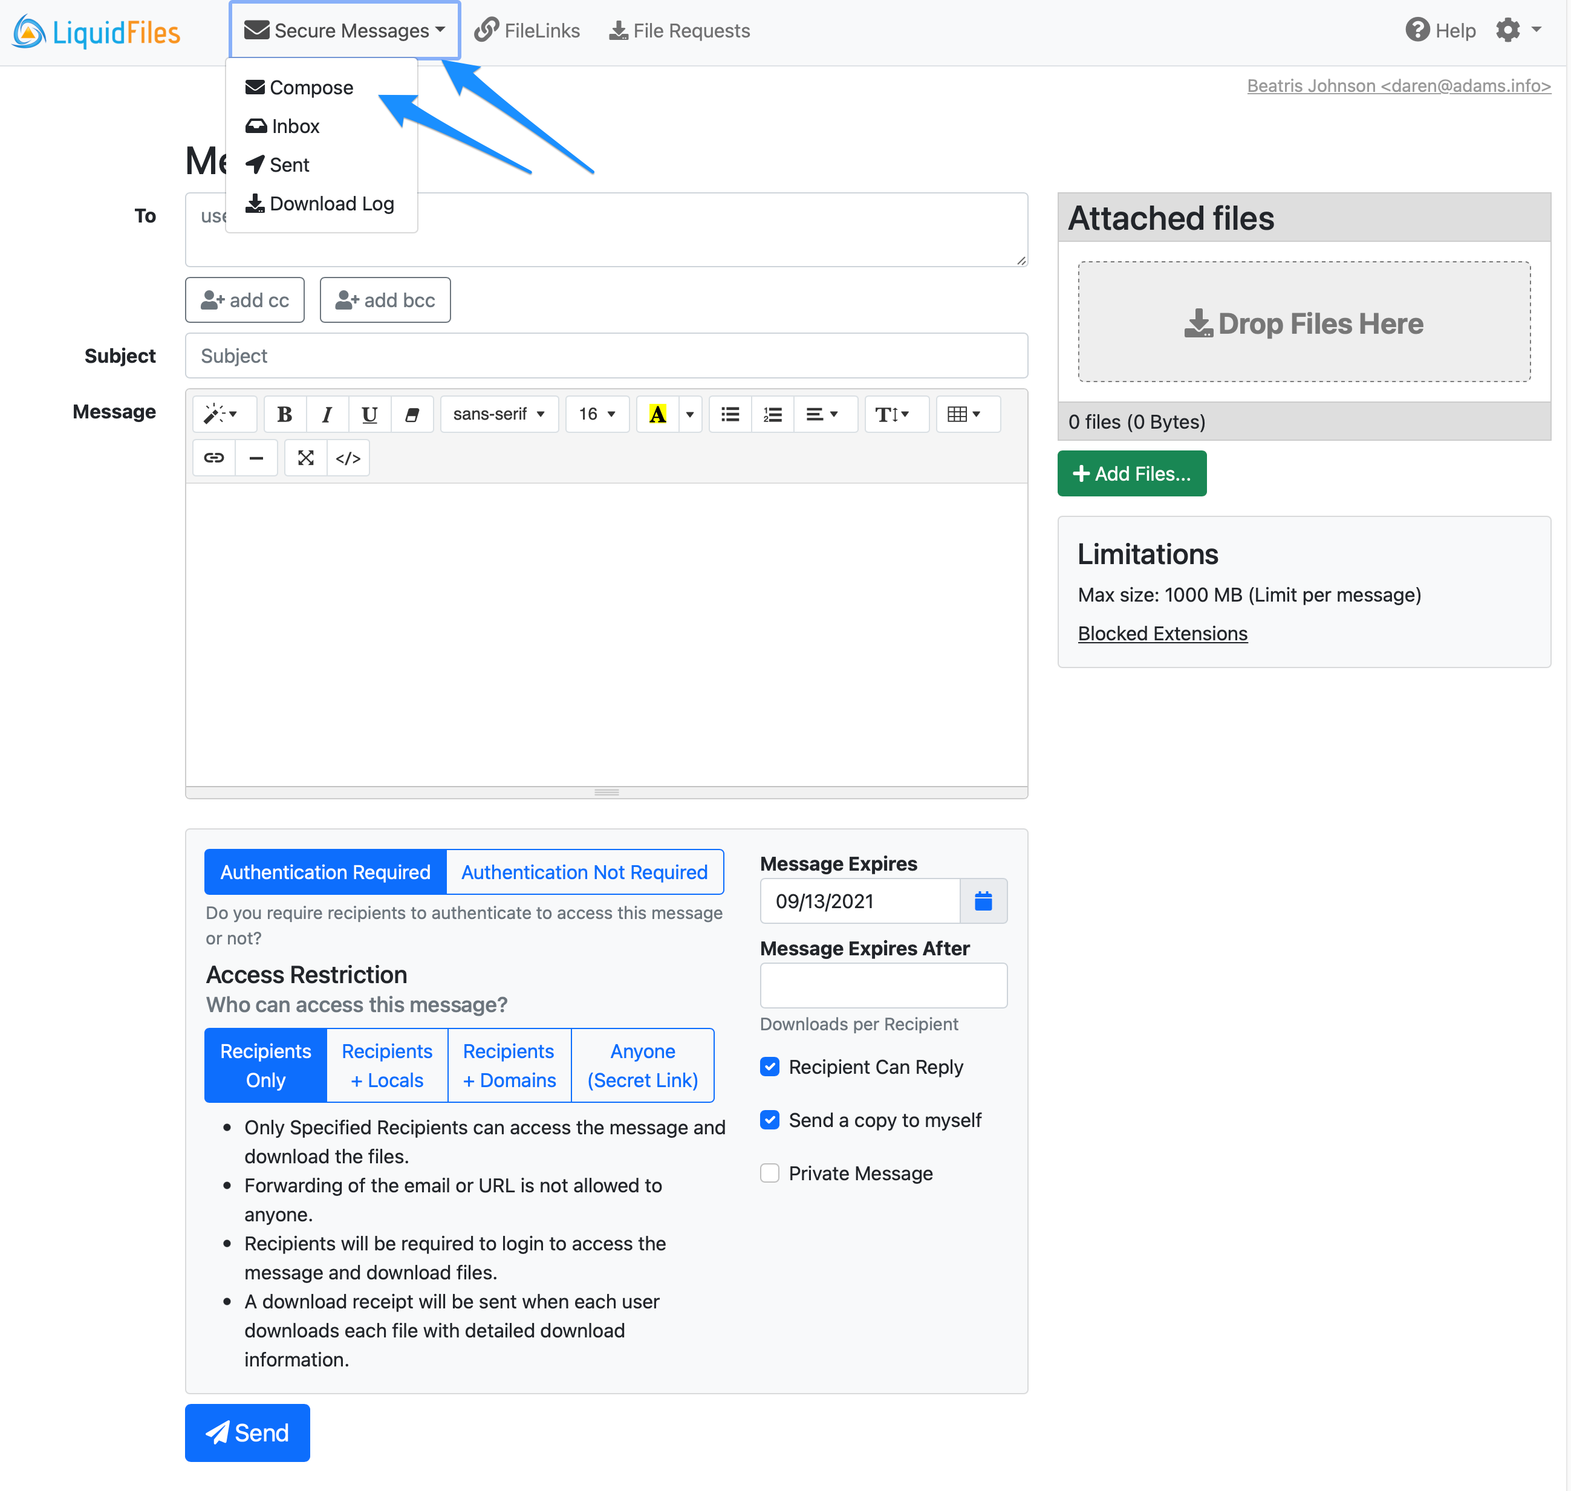Open the File Requests section

[x=679, y=30]
